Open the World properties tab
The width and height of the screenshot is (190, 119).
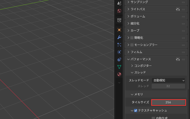(119, 11)
